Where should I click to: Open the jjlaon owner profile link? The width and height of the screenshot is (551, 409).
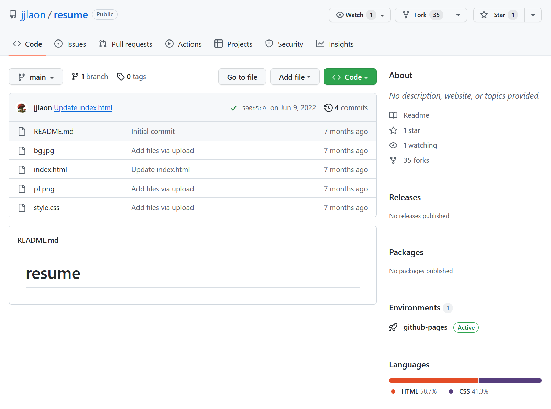click(33, 15)
